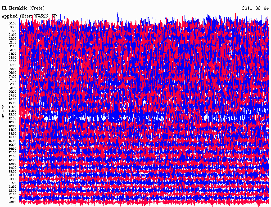
Task: Click the 10:30 time row label
Action: tap(12, 103)
